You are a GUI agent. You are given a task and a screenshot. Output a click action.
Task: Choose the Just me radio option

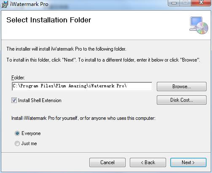click(x=17, y=143)
